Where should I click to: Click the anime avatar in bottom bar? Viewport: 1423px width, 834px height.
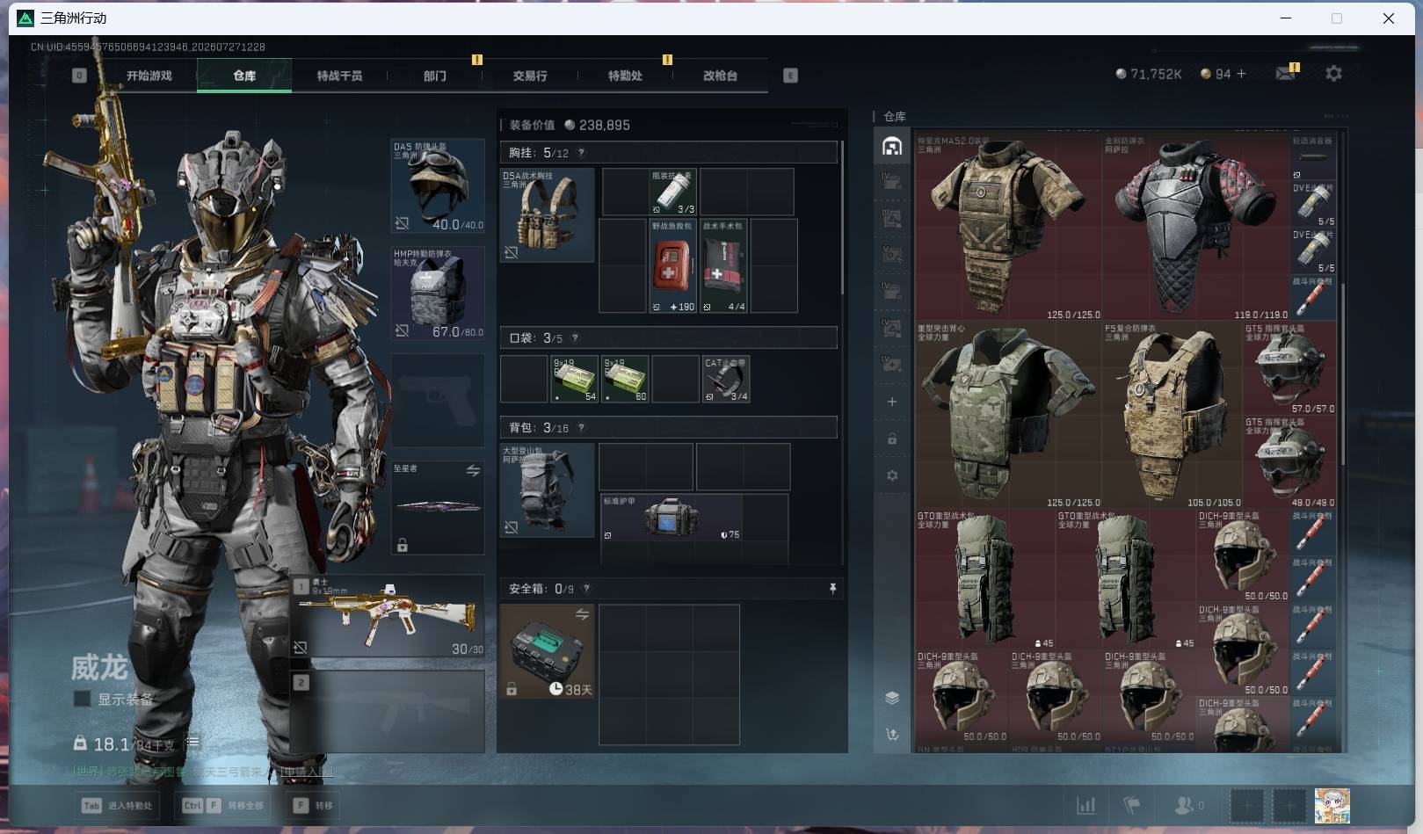pyautogui.click(x=1332, y=806)
